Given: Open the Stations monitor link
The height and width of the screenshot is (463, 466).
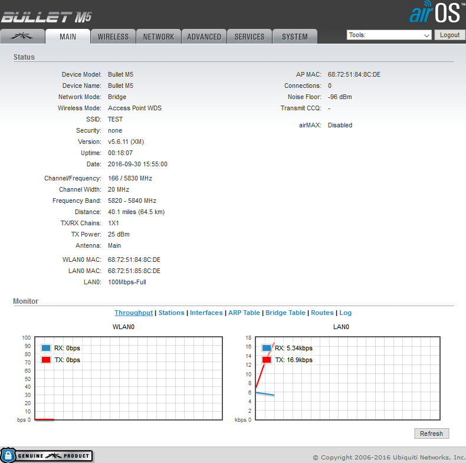Looking at the screenshot, I should pos(172,313).
